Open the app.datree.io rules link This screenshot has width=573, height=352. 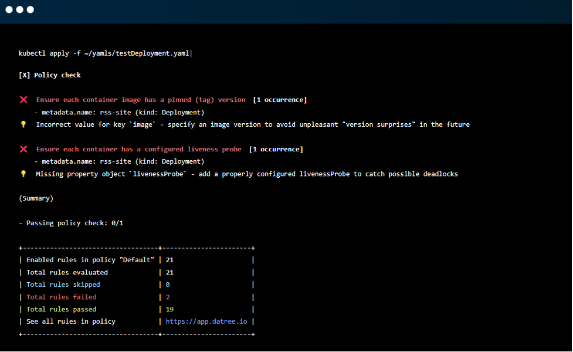click(206, 321)
